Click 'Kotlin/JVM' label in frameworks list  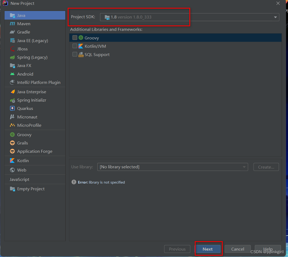[x=95, y=46]
